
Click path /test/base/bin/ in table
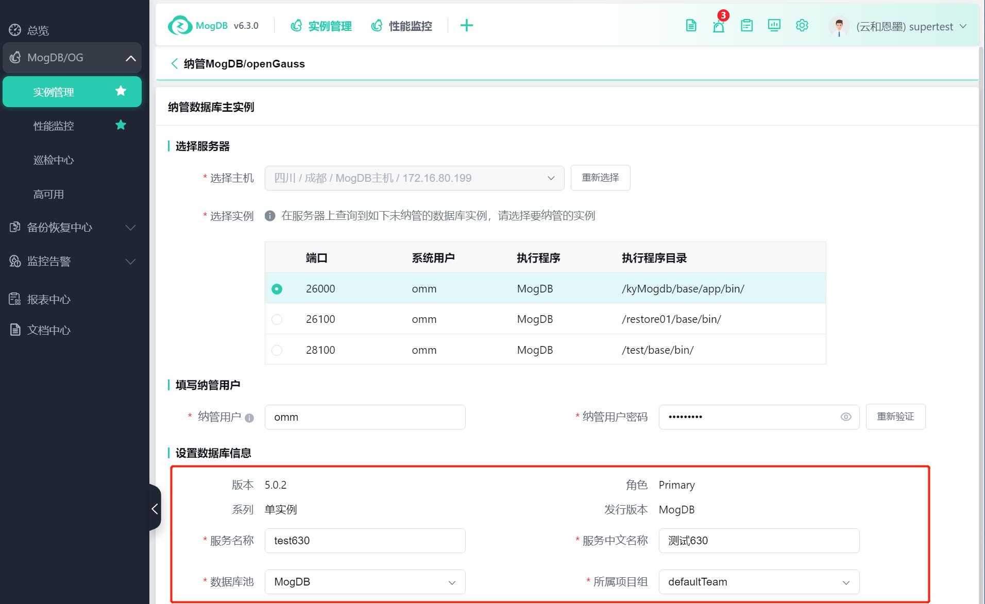tap(657, 350)
